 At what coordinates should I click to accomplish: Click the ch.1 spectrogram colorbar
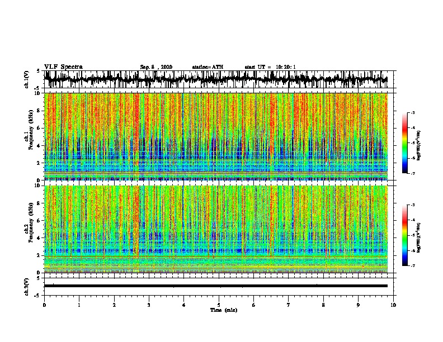click(x=404, y=143)
